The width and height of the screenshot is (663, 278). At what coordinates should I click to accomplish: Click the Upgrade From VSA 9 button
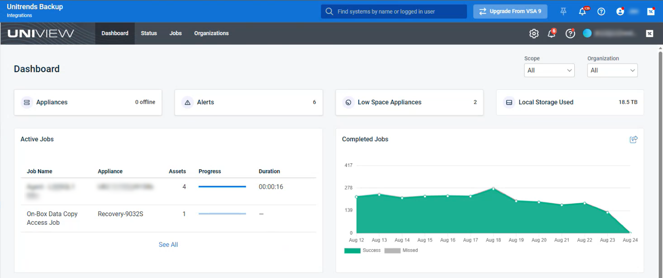pyautogui.click(x=510, y=12)
